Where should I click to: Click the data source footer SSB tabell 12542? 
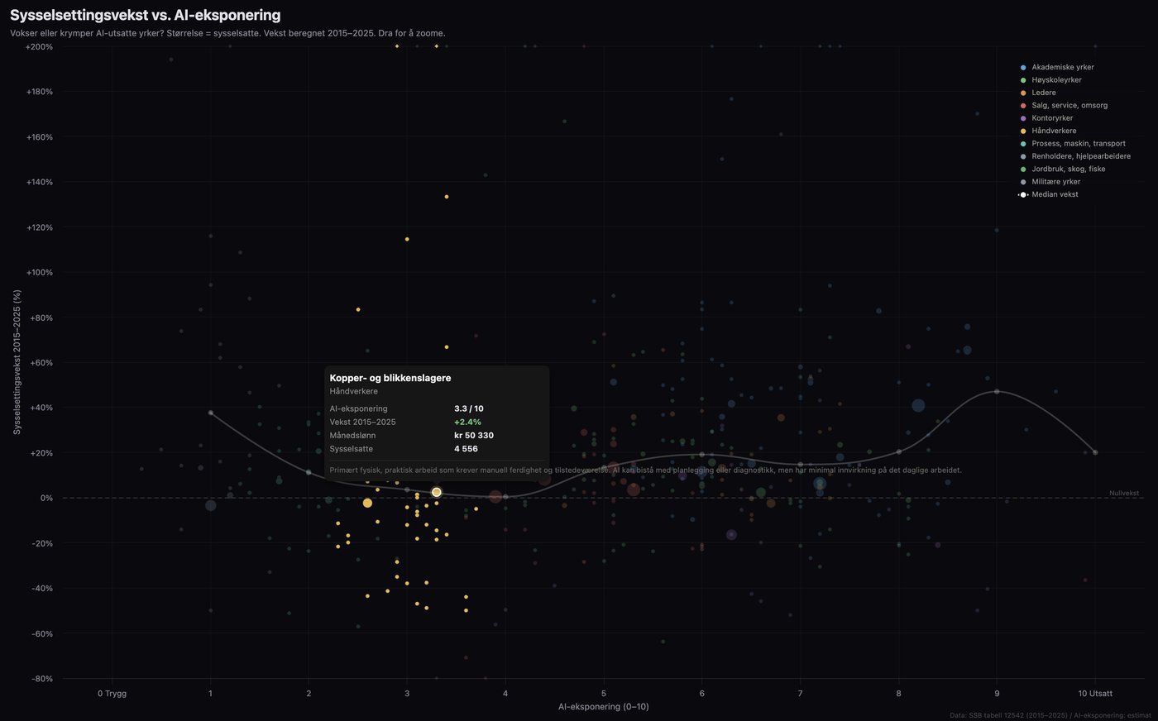[x=1050, y=715]
